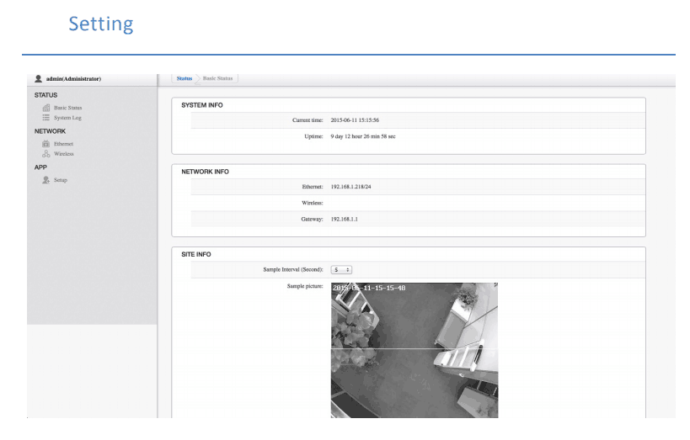Open the Sample Interval dropdown
The image size is (690, 440).
pyautogui.click(x=341, y=270)
